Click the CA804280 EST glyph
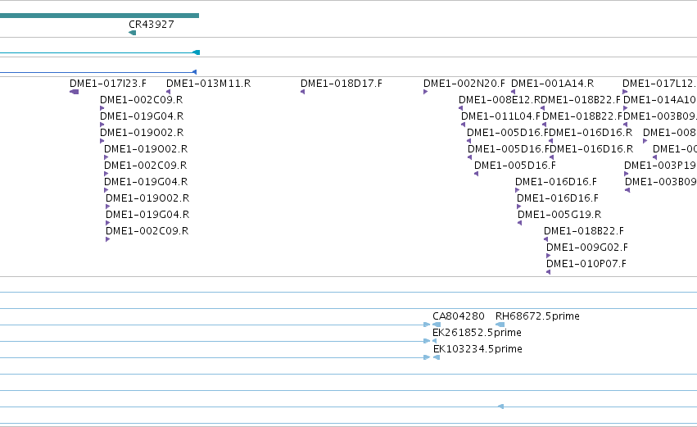The image size is (697, 427). coord(437,325)
